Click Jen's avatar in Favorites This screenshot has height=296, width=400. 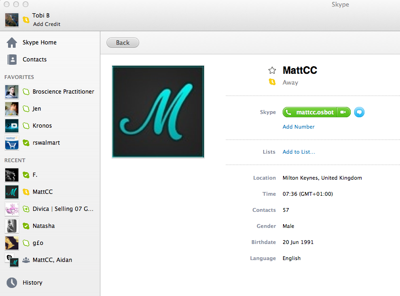point(12,109)
